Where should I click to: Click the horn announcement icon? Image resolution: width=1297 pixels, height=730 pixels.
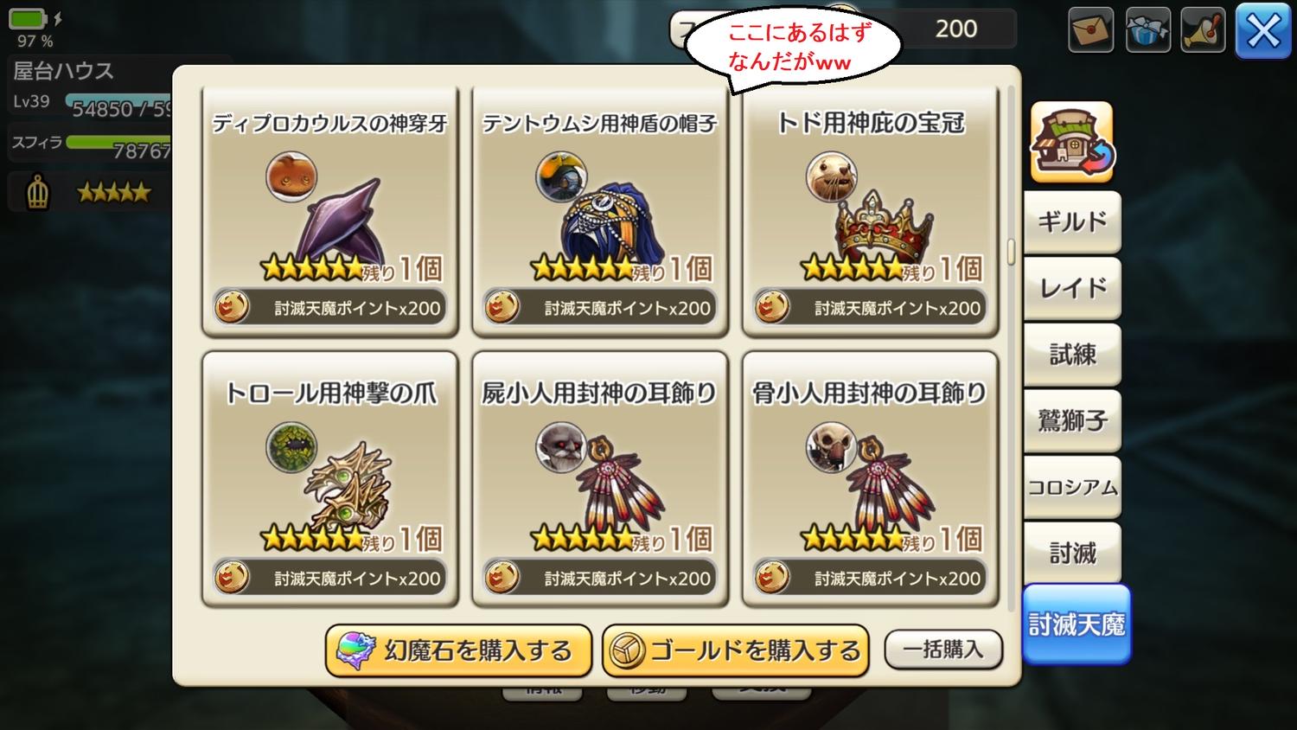[x=1203, y=29]
